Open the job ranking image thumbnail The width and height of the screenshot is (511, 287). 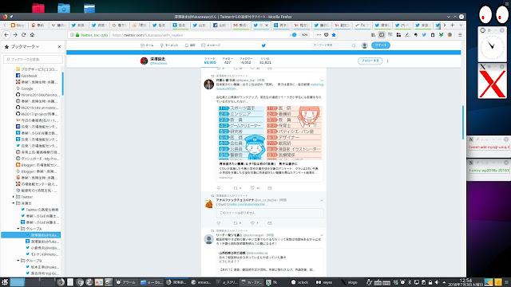270,133
